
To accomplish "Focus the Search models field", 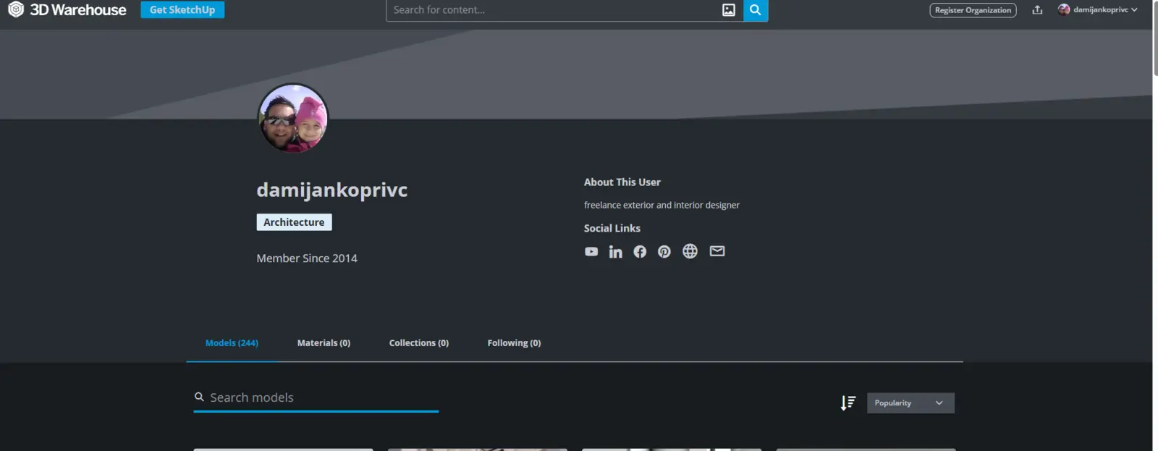I will tap(316, 397).
